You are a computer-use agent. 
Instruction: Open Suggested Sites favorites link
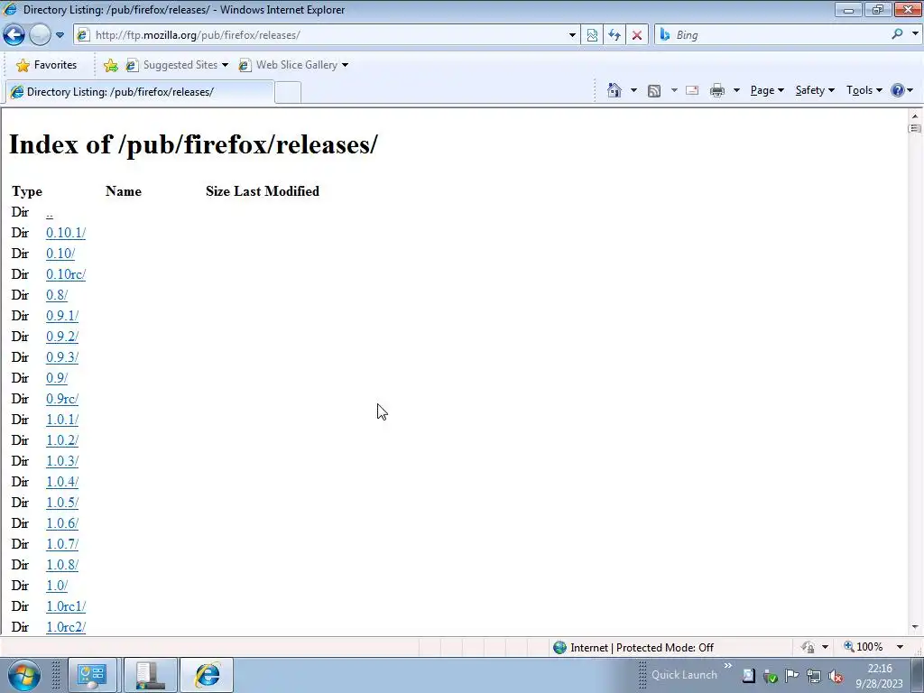coord(176,65)
